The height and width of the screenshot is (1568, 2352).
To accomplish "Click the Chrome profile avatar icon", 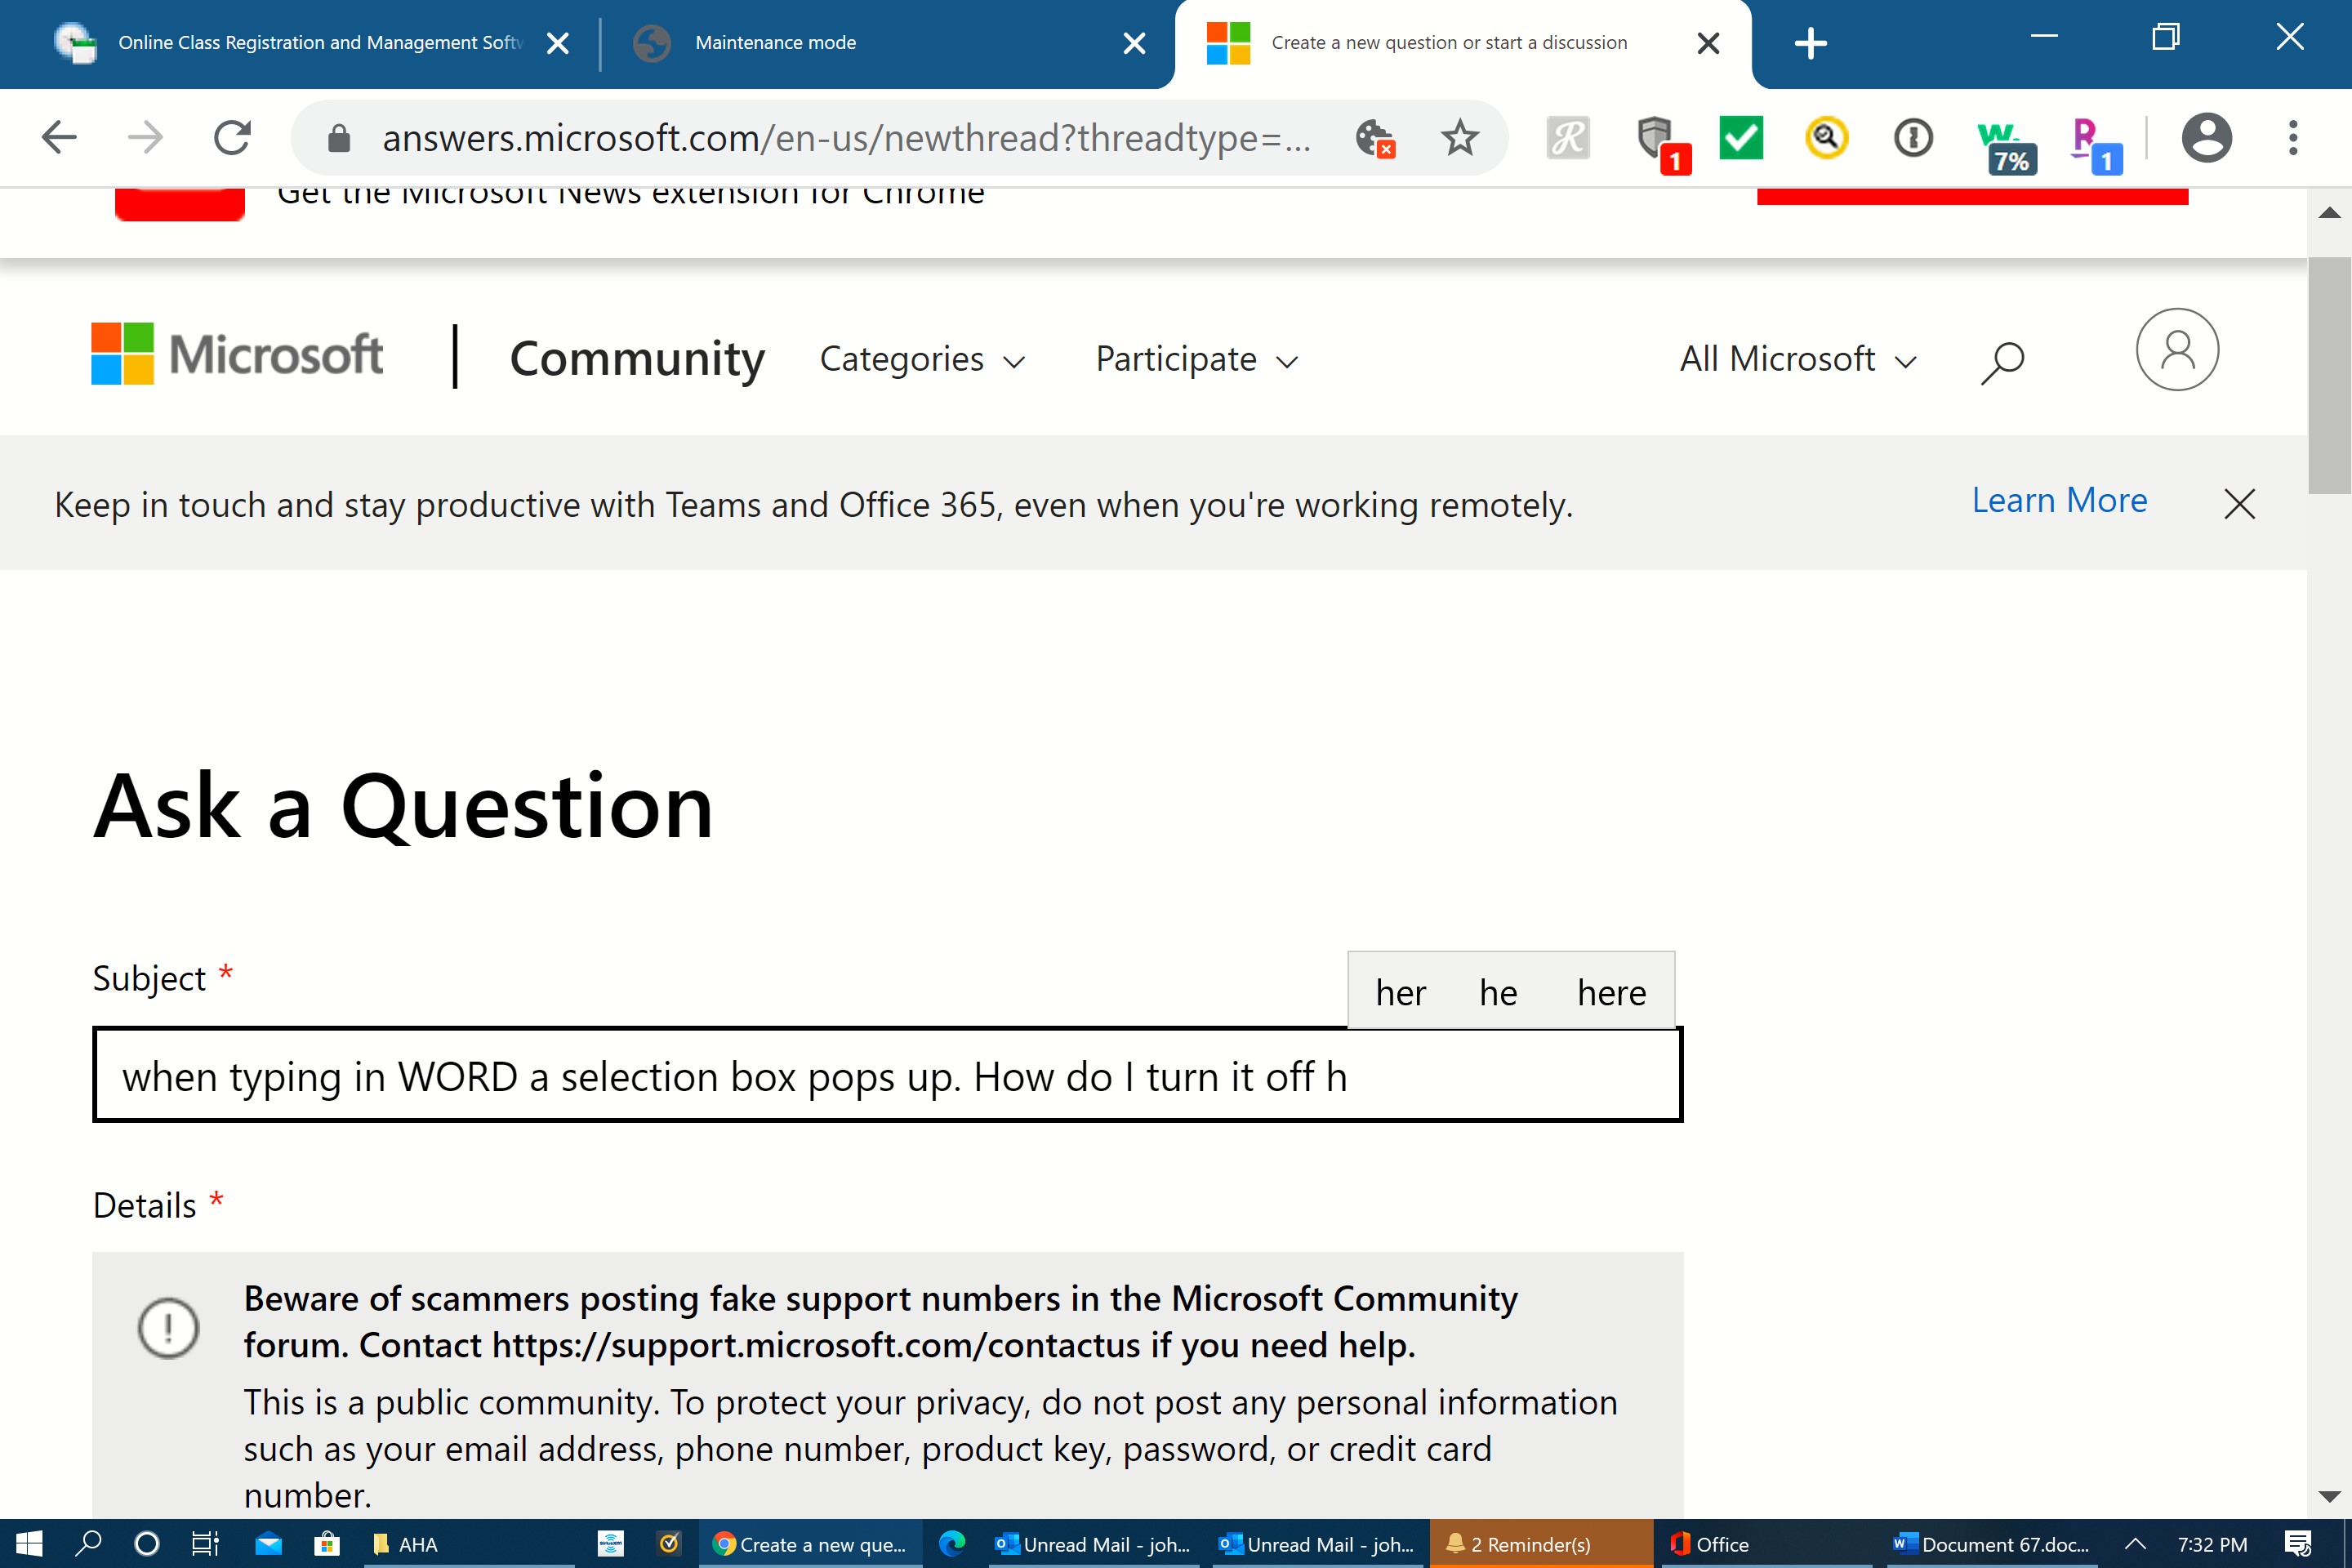I will point(2206,138).
